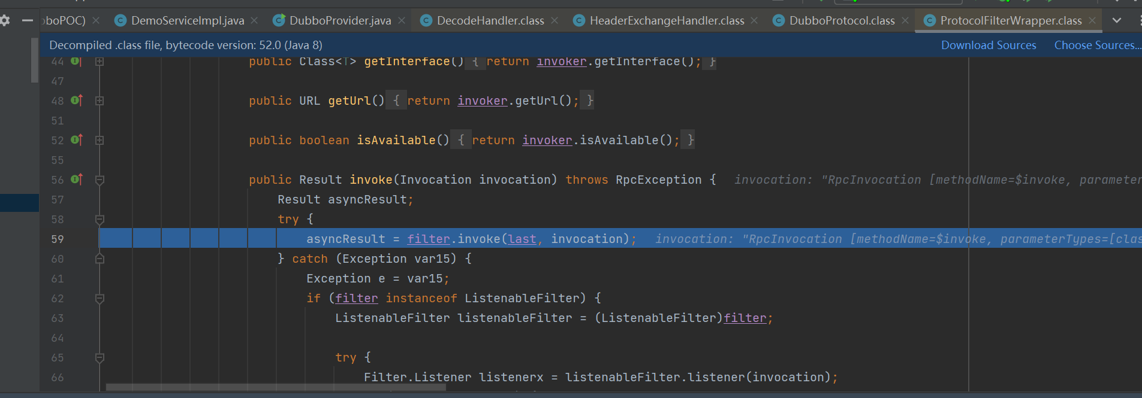Click the horizontal editor scrollbar
Viewport: 1142px width, 398px height.
coord(276,387)
